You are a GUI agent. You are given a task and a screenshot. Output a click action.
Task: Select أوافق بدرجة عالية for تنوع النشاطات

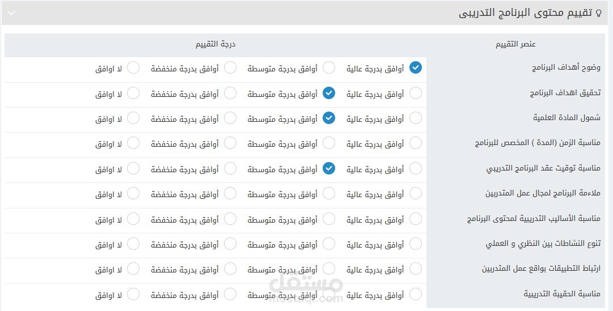(416, 244)
